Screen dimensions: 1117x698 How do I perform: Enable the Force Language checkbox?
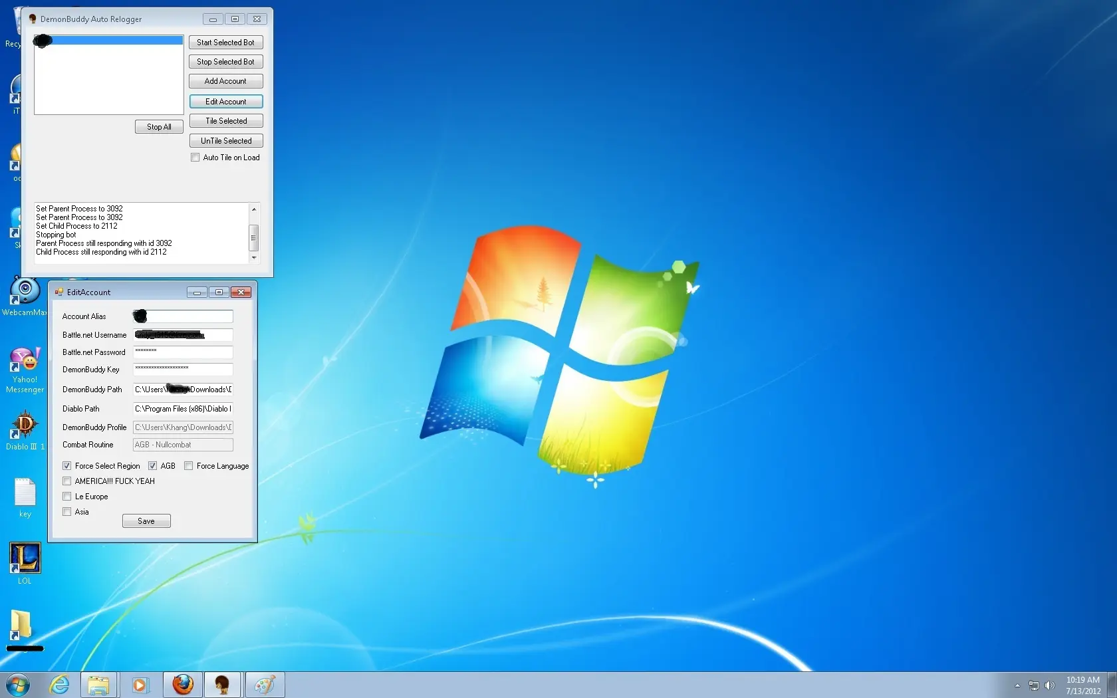188,466
